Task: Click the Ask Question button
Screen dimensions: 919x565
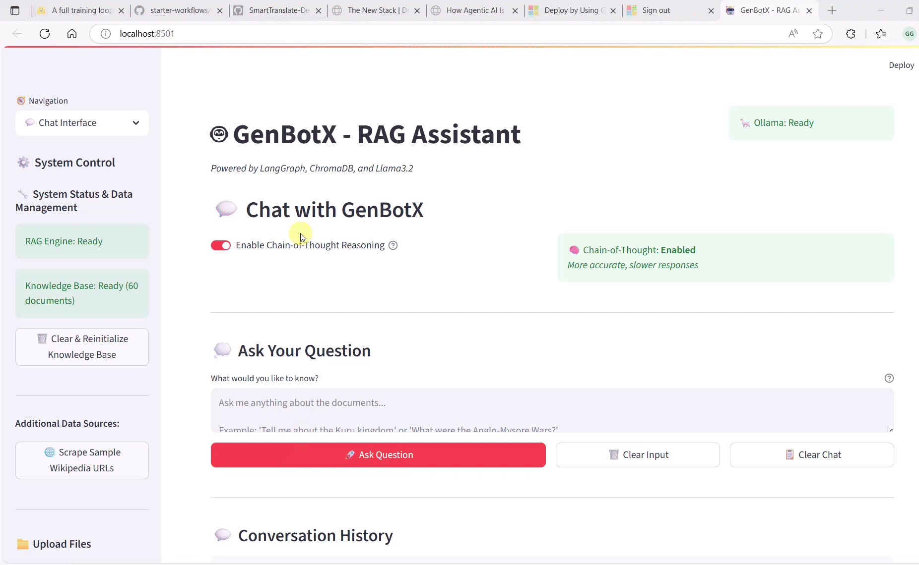Action: point(378,454)
